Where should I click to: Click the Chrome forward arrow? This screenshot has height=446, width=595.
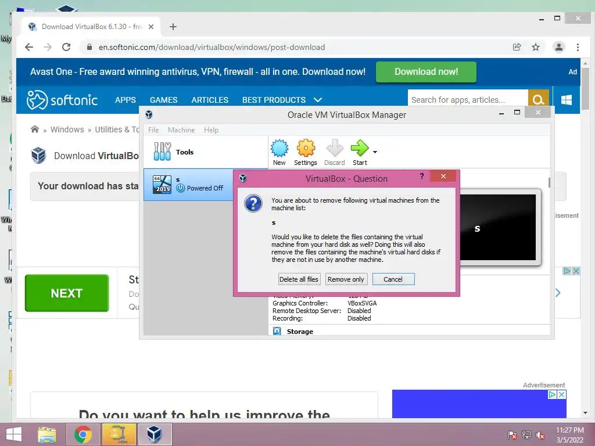(x=48, y=47)
